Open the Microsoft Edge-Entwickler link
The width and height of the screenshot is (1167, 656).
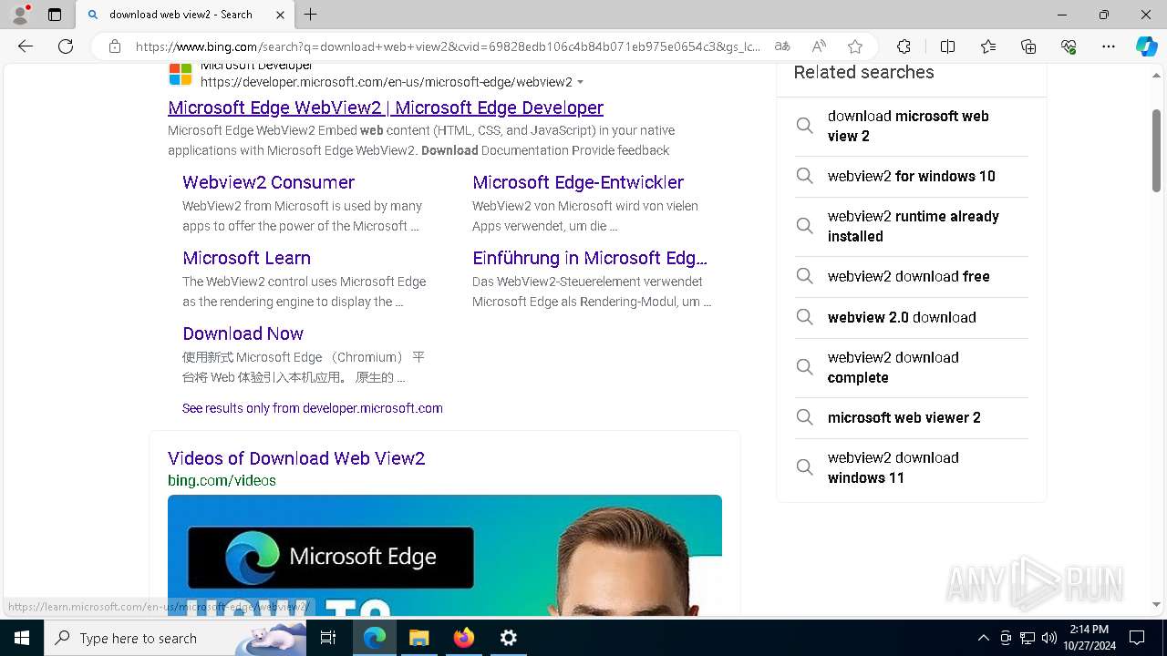tap(578, 182)
